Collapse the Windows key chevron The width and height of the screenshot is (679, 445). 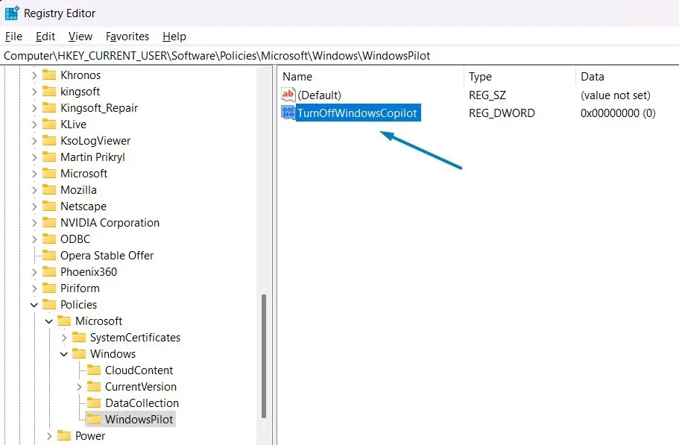64,354
